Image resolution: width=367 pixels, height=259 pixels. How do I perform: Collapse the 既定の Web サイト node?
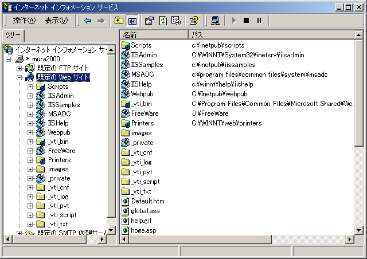(x=19, y=77)
